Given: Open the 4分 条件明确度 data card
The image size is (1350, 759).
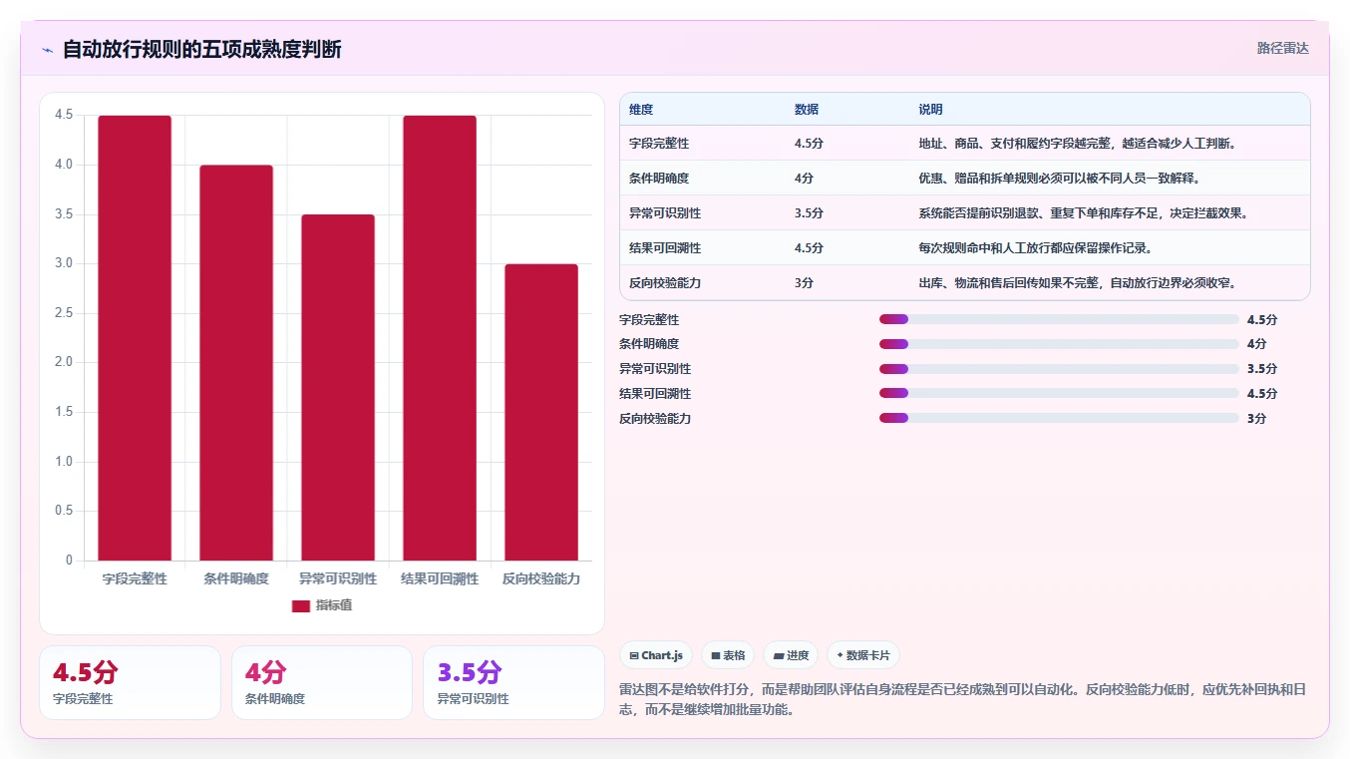Looking at the screenshot, I should click(x=322, y=682).
